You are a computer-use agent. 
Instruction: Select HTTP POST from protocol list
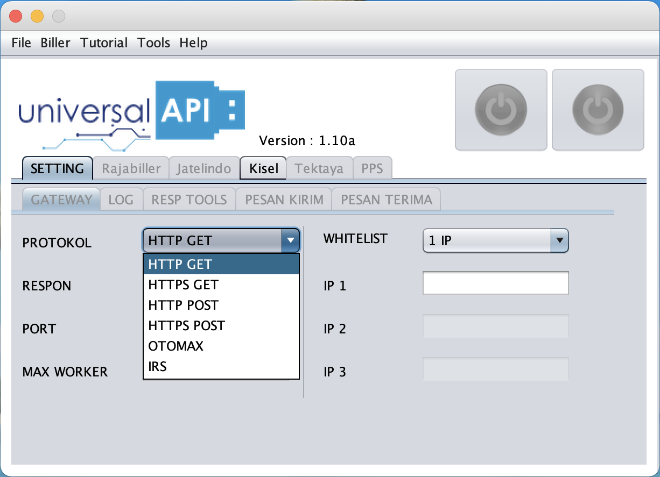pyautogui.click(x=221, y=305)
